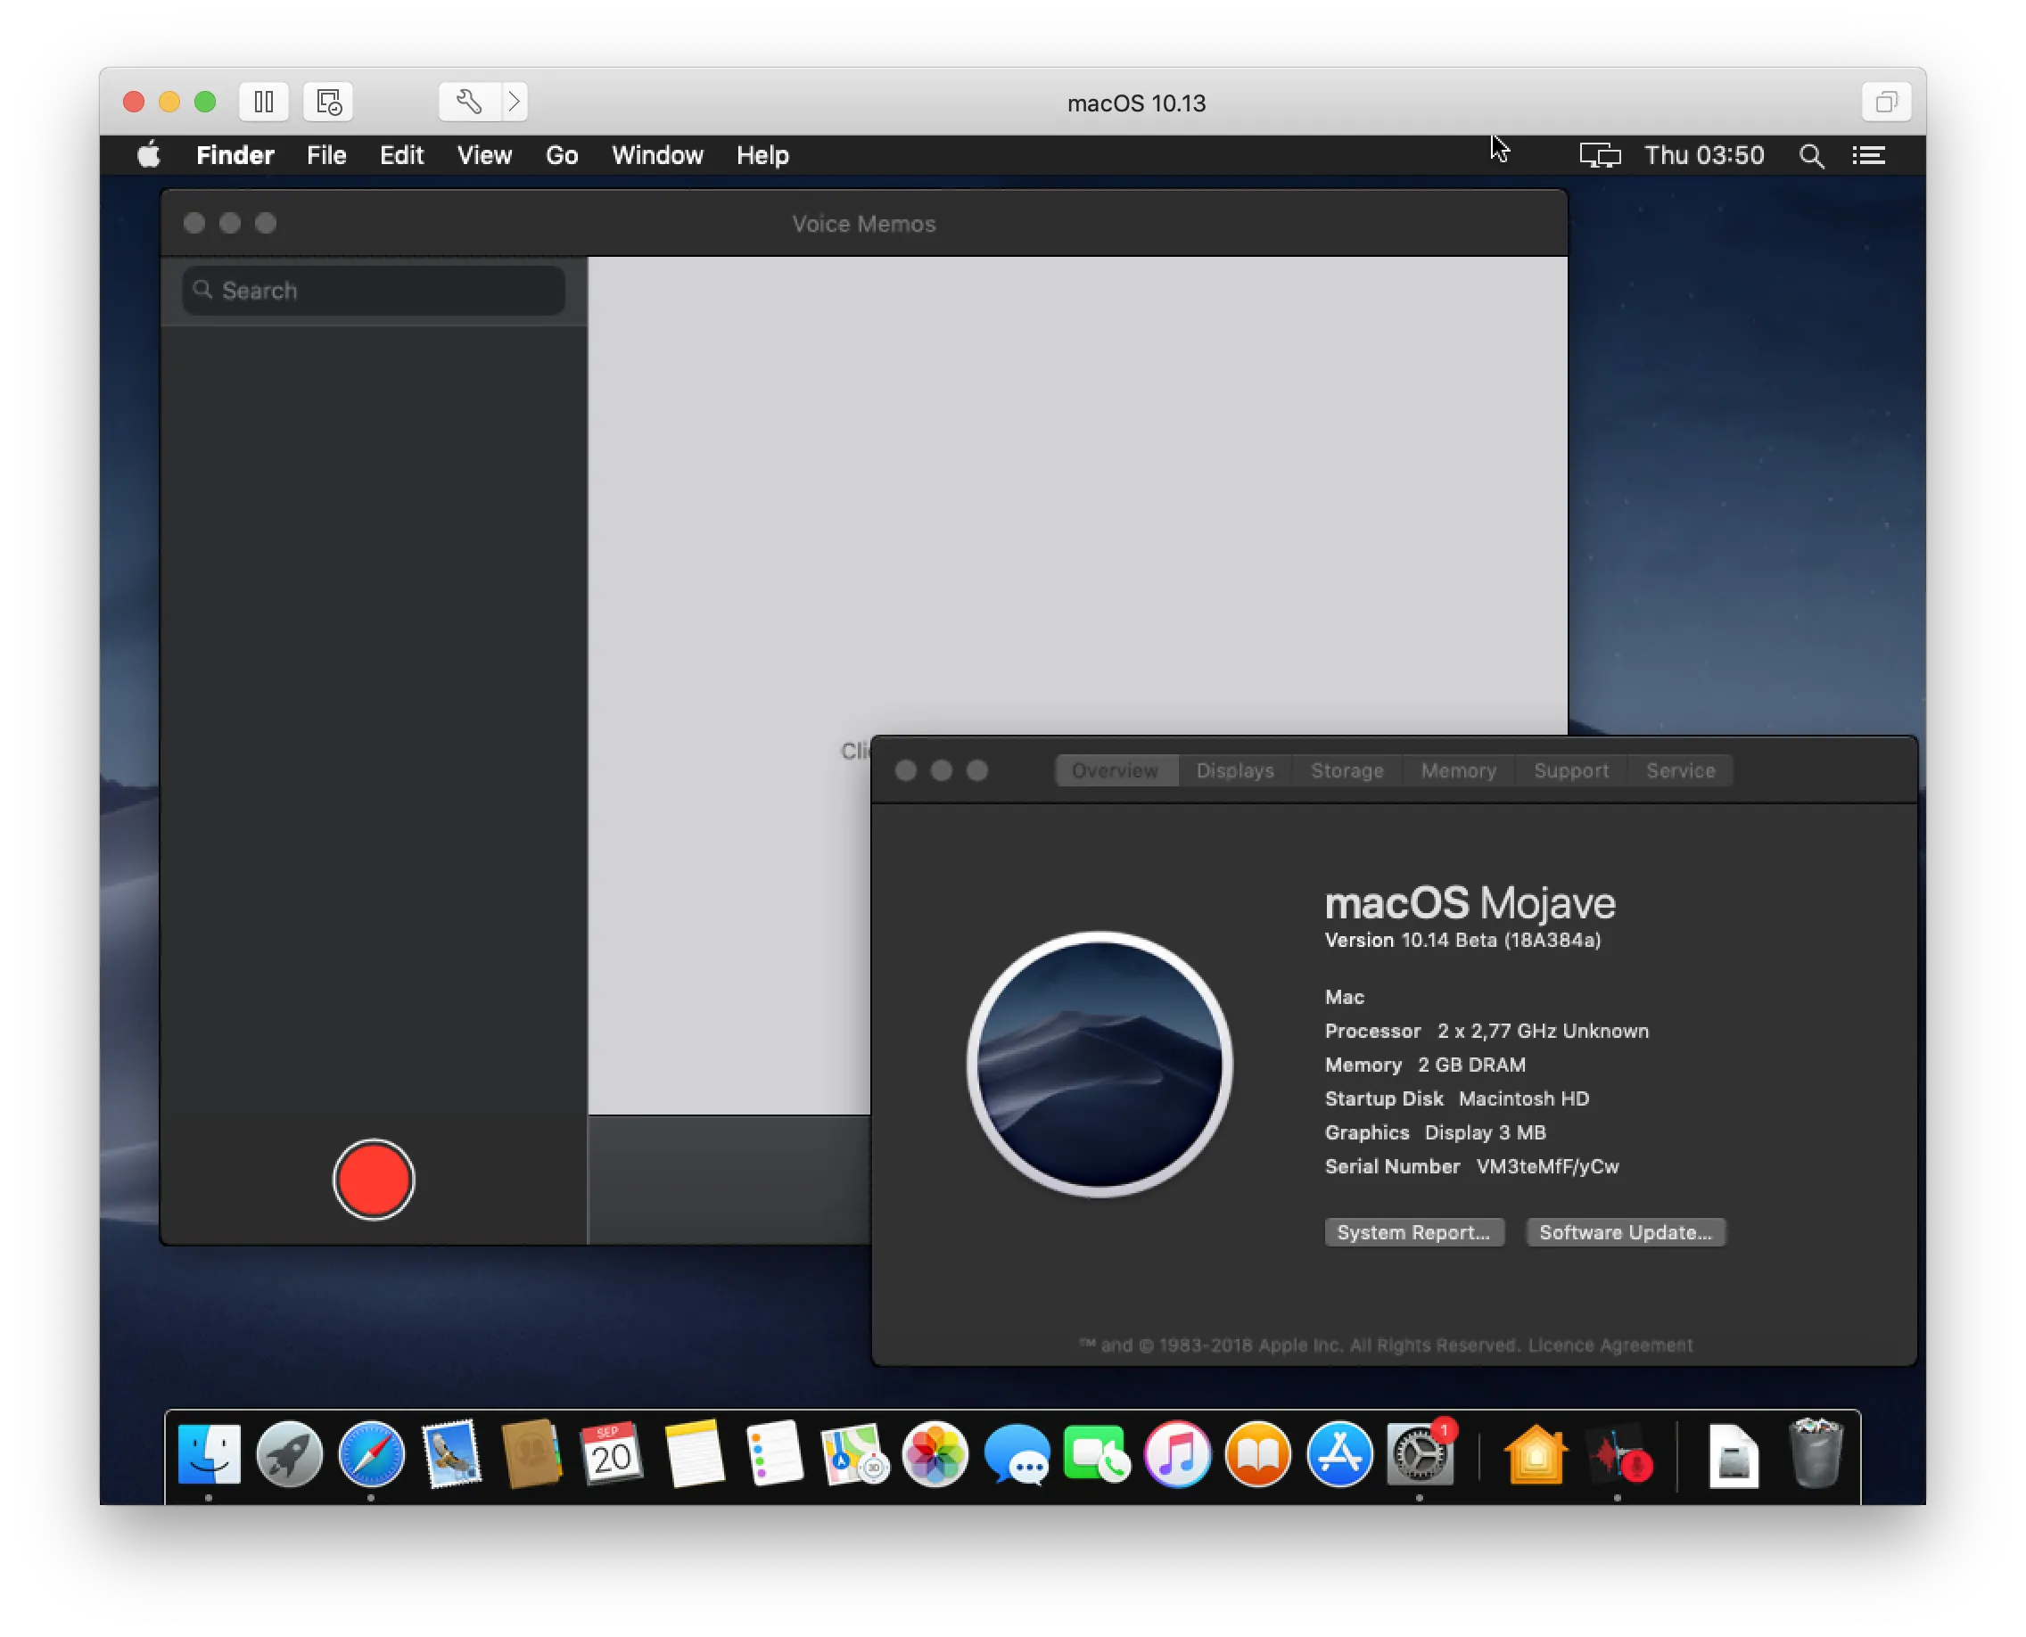This screenshot has width=2026, height=1637.
Task: Open Notification Center list icon
Action: click(x=1868, y=156)
